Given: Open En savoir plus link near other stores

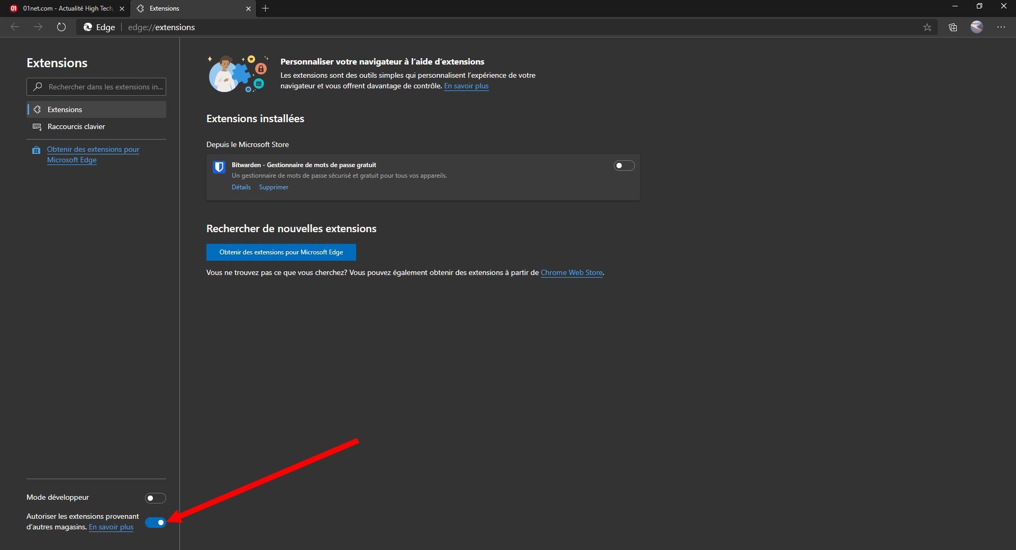Looking at the screenshot, I should [x=111, y=527].
